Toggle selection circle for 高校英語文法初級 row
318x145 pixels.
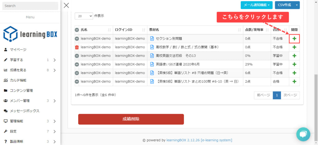tap(77, 56)
